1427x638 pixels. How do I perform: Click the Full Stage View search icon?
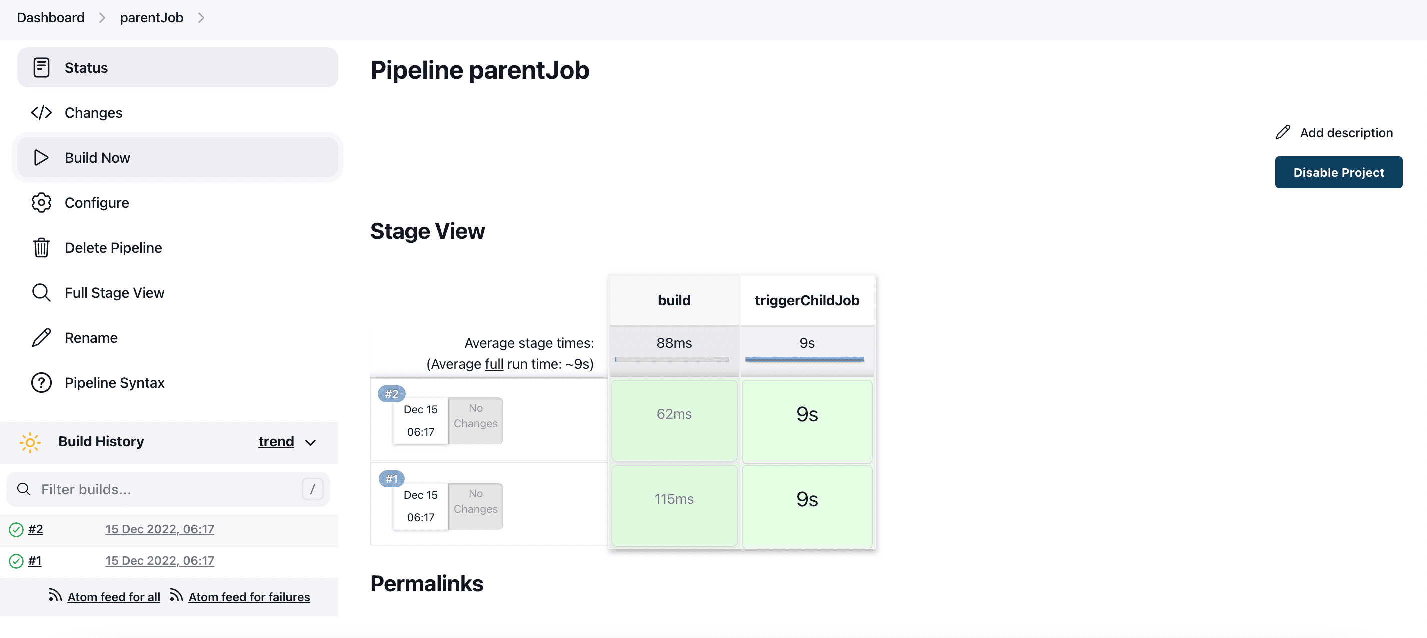[40, 292]
